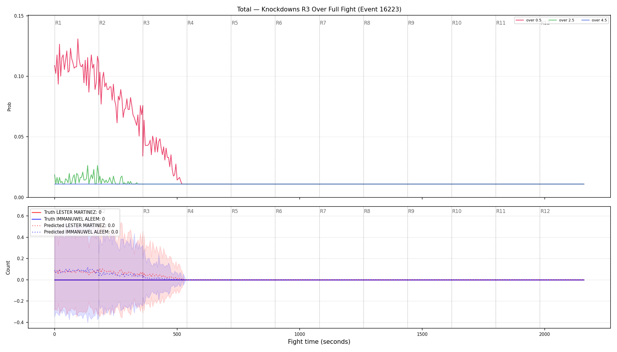This screenshot has width=617, height=352.
Task: Select the 'over 0.5' legend entry
Action: pyautogui.click(x=529, y=20)
